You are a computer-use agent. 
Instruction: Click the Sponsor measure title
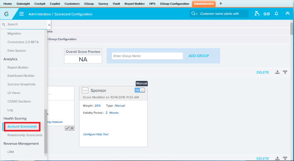point(99,91)
